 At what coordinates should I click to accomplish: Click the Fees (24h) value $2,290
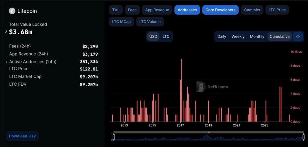90,46
